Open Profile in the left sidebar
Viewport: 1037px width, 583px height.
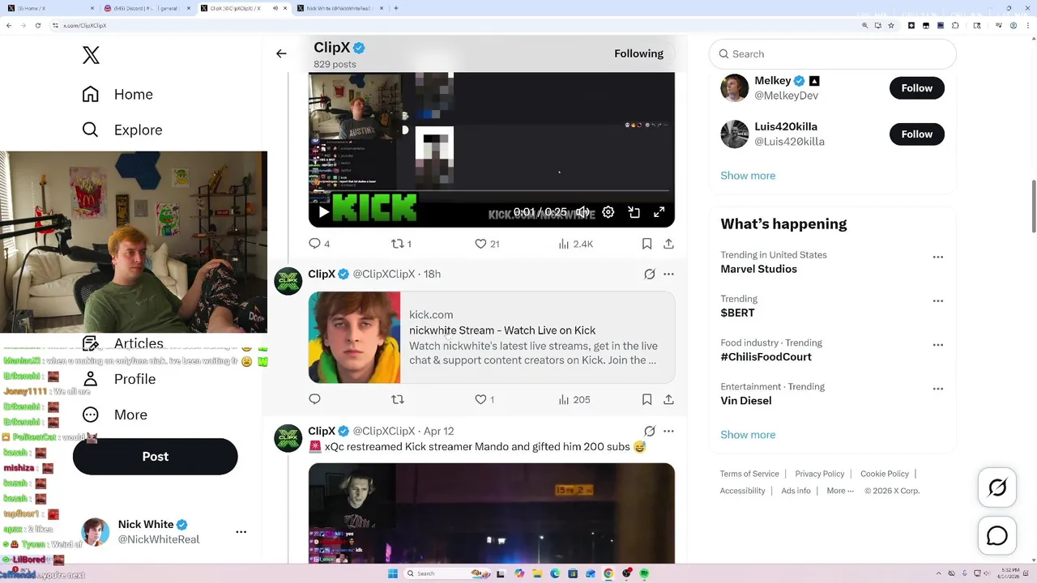pos(119,379)
